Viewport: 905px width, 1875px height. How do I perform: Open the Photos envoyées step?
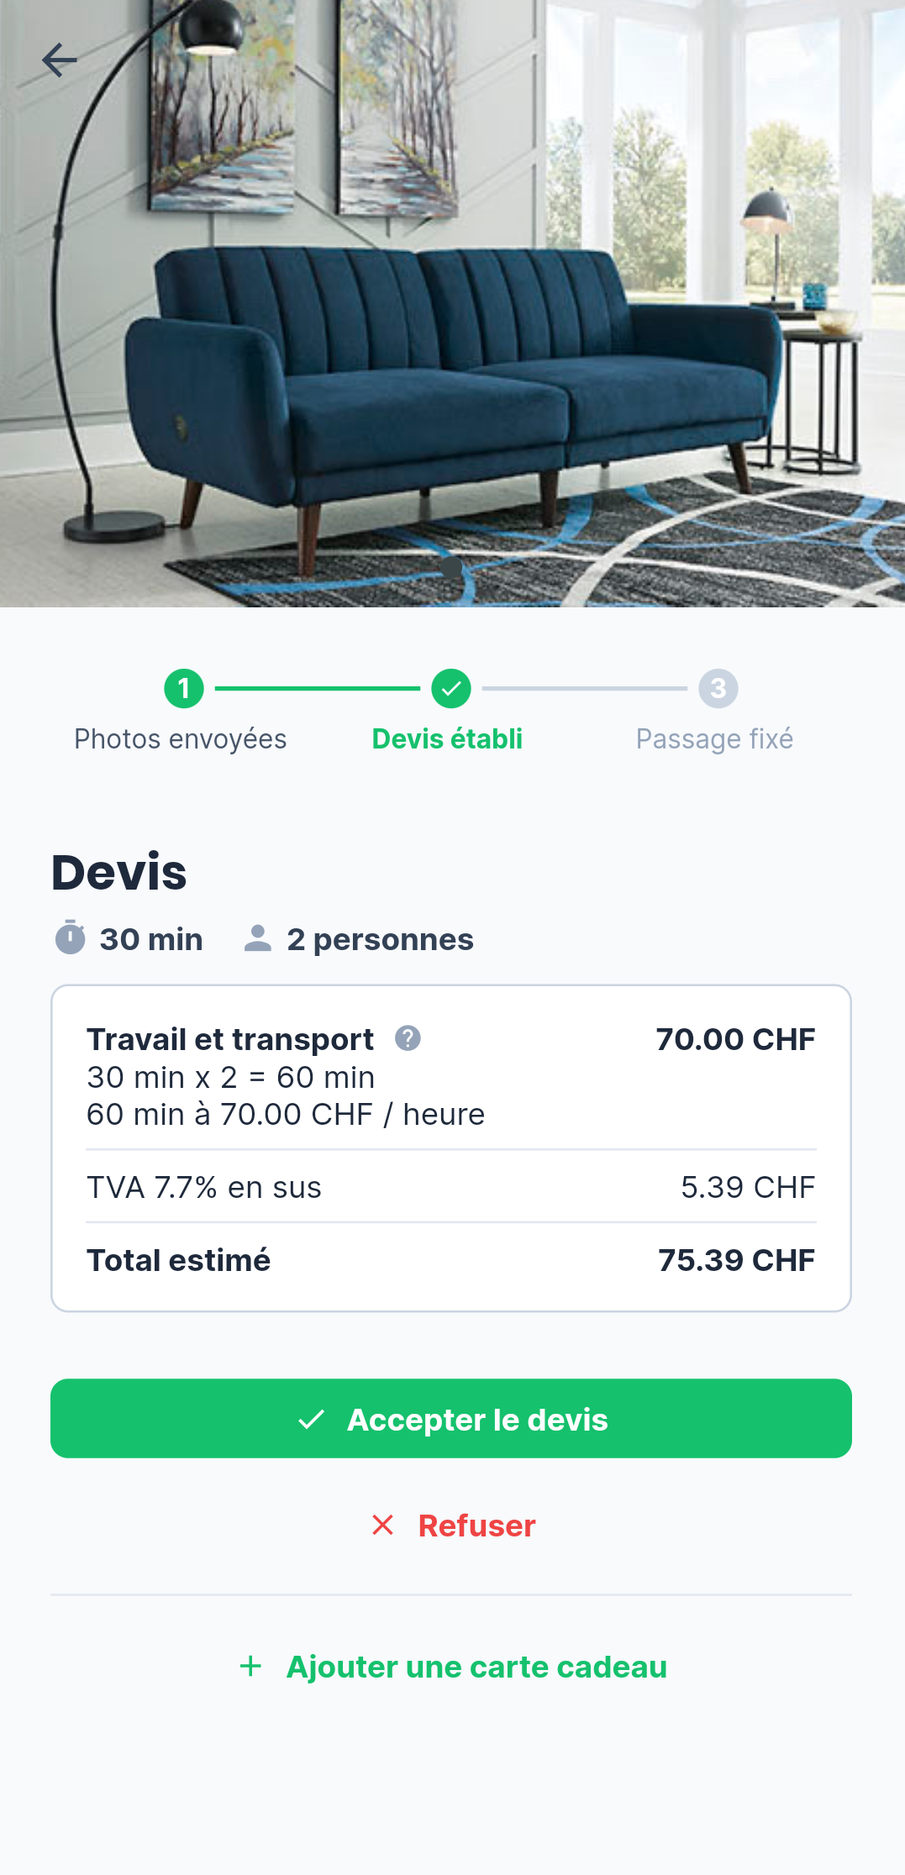click(x=181, y=739)
